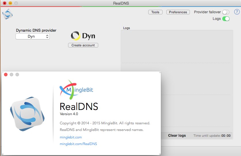Disable the Logs switch
Screen dimensions: 241x156
(x=226, y=19)
